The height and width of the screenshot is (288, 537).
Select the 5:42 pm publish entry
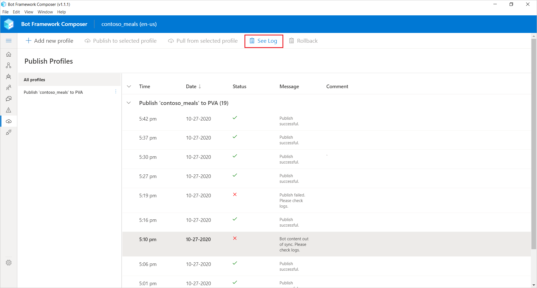click(326, 121)
